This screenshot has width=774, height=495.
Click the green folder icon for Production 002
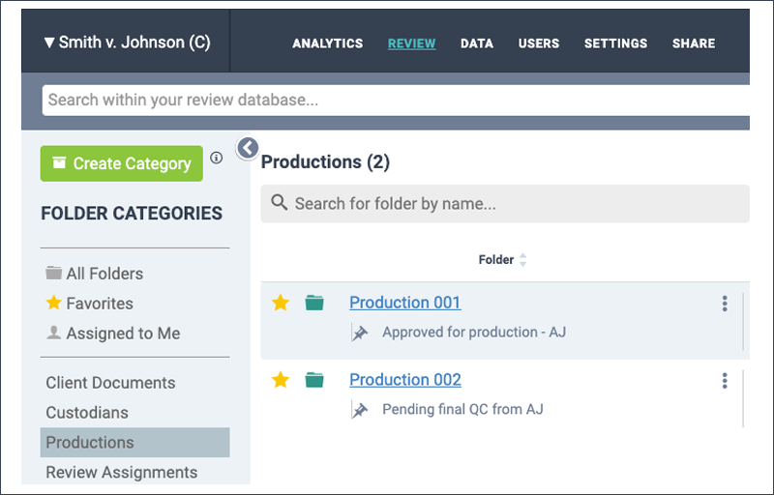(313, 380)
